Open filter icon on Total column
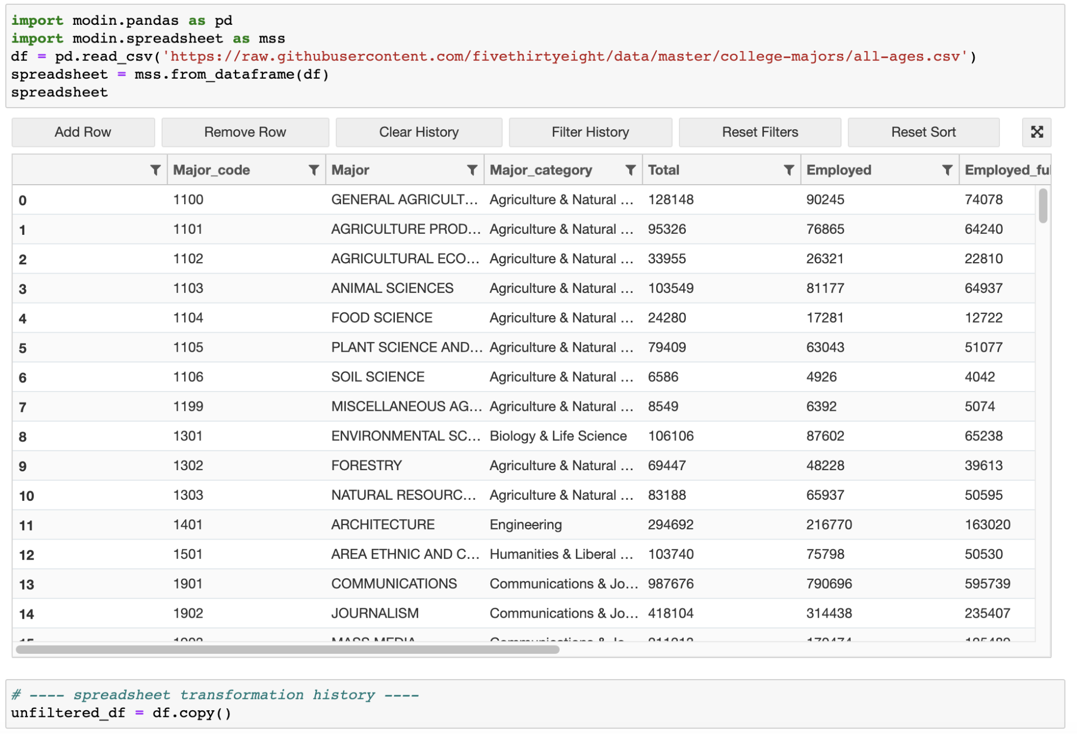This screenshot has width=1077, height=734. pyautogui.click(x=789, y=170)
